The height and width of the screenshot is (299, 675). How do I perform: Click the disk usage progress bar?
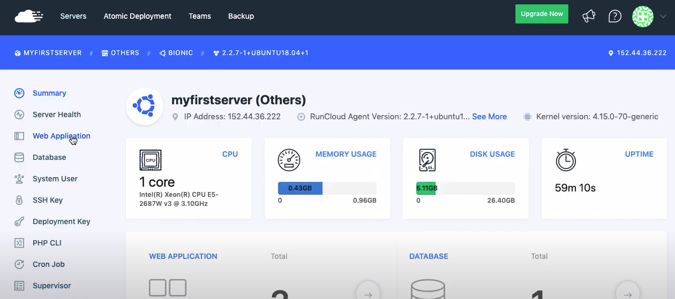pyautogui.click(x=465, y=188)
